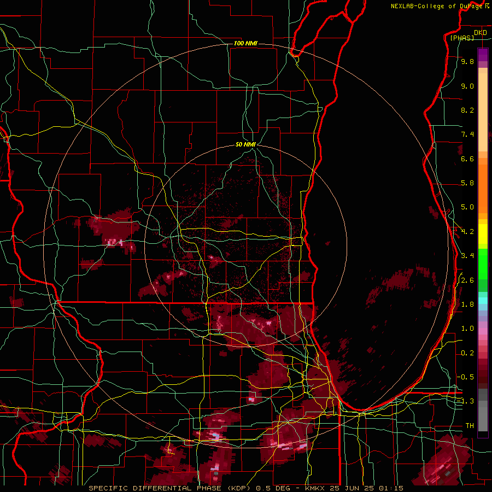492x492 pixels.
Task: Click the '50 NMI' range ring label
Action: (245, 145)
